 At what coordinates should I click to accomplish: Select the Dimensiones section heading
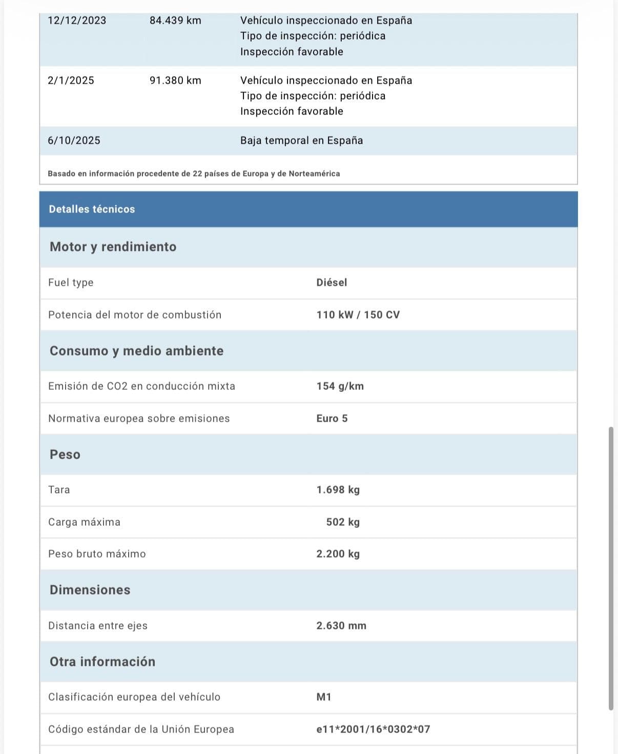(90, 590)
